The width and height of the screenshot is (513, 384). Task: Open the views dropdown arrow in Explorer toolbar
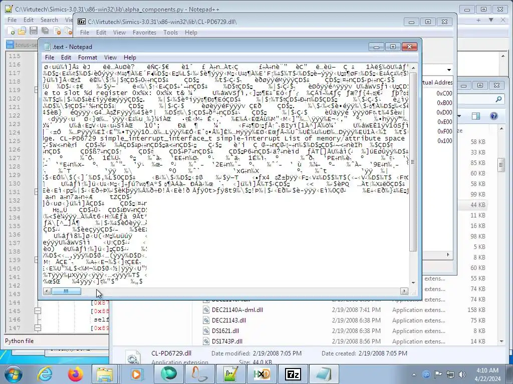pyautogui.click(x=459, y=116)
